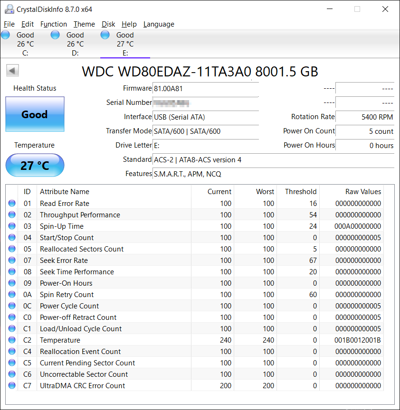Select the Spin Retry Count threshold 60
The height and width of the screenshot is (410, 400).
click(313, 295)
